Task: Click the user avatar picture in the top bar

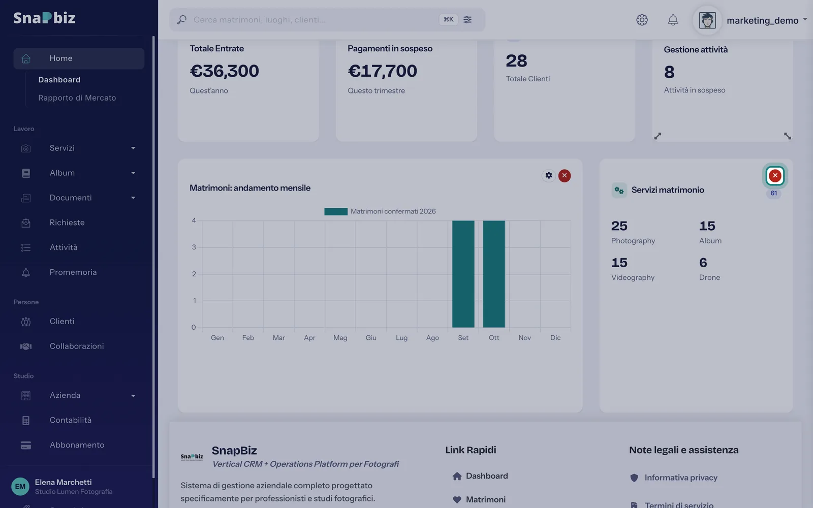Action: [707, 20]
